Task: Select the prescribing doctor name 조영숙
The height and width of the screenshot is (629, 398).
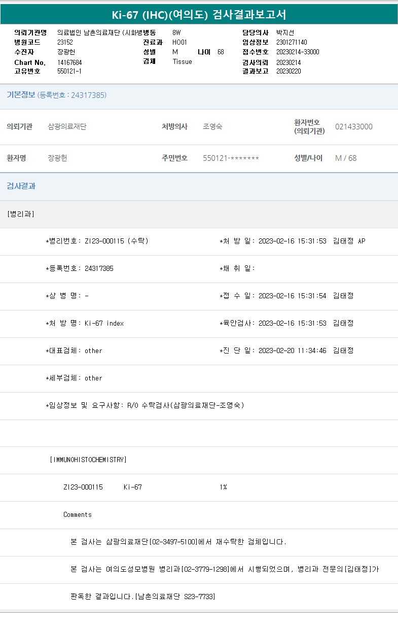Action: [x=212, y=127]
